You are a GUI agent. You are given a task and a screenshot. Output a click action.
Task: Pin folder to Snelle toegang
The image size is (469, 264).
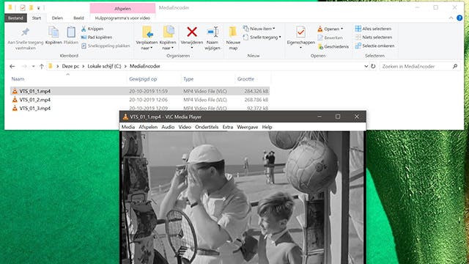pos(26,38)
